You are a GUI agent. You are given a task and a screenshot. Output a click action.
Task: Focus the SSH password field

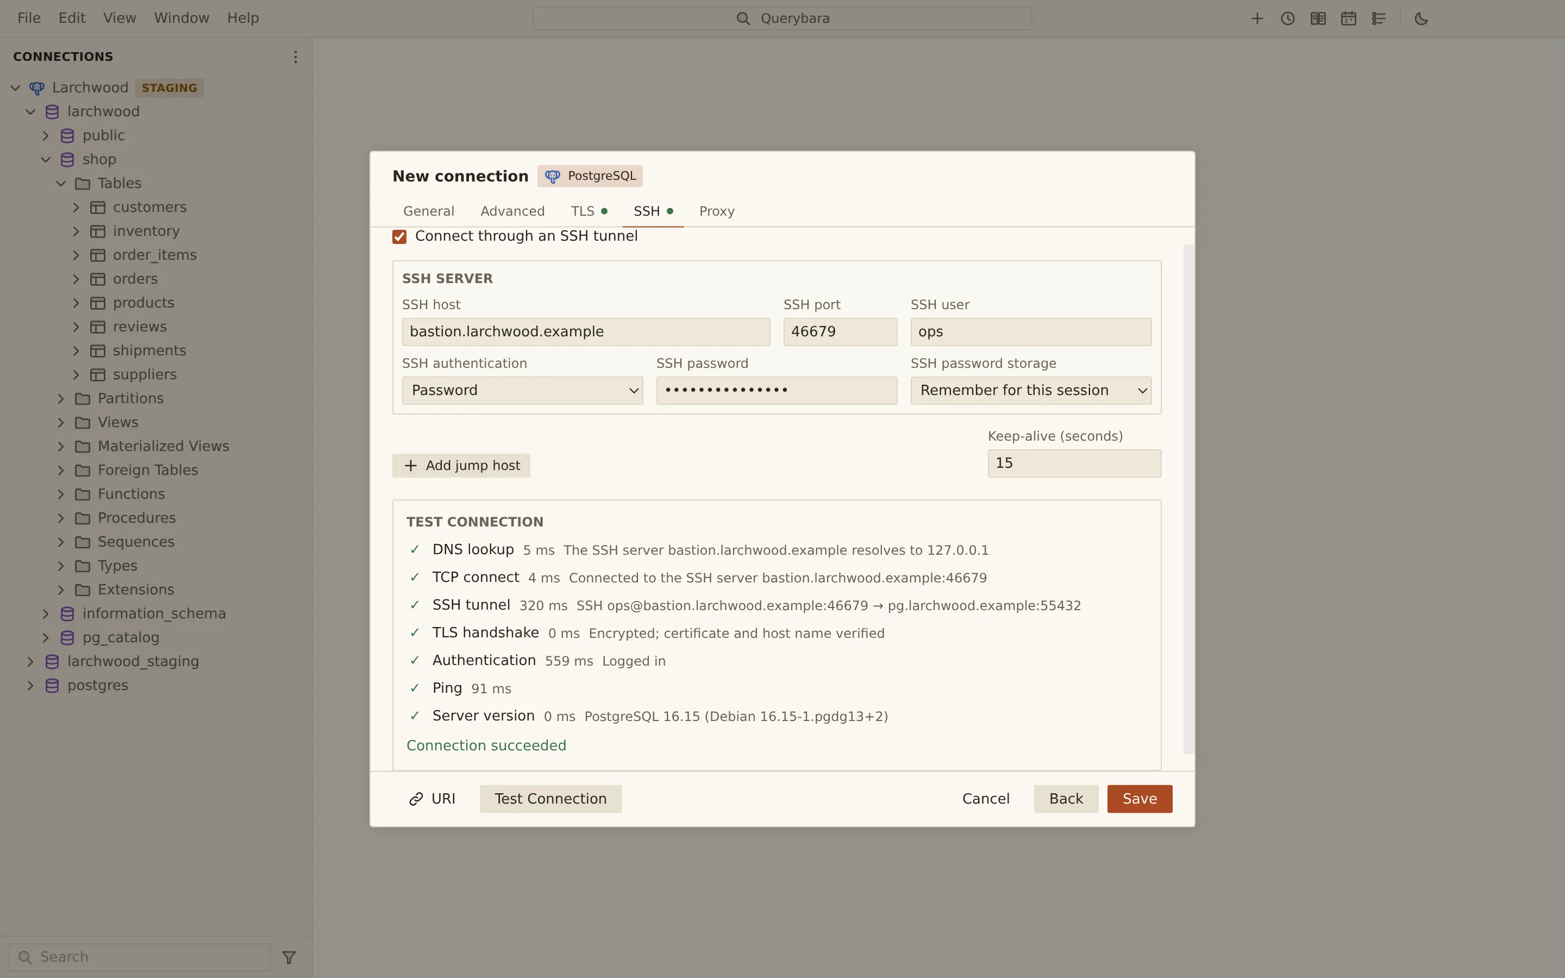[777, 391]
